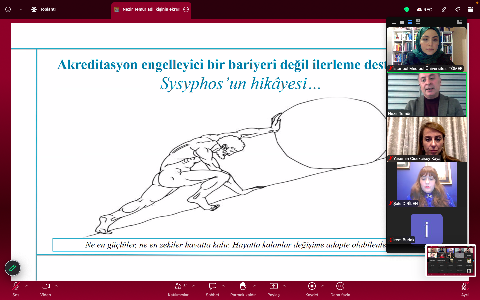480x300 pixels.
Task: Click the slide quote "Ne en güçlüler…"
Action: (x=235, y=245)
